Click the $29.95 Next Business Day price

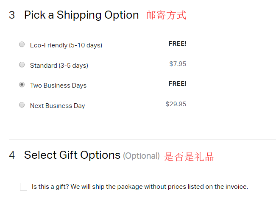pos(176,104)
